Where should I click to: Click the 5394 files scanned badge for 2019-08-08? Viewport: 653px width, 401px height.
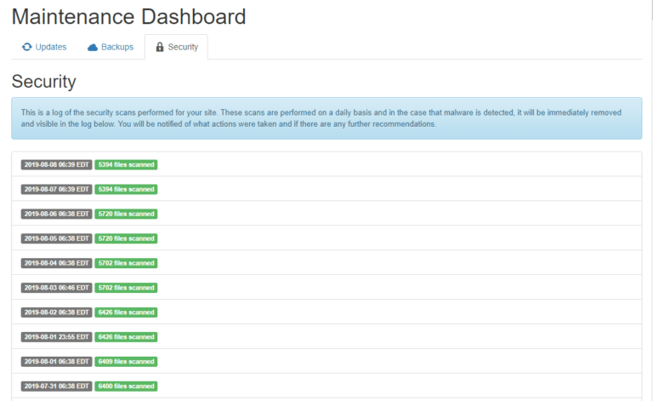click(126, 164)
